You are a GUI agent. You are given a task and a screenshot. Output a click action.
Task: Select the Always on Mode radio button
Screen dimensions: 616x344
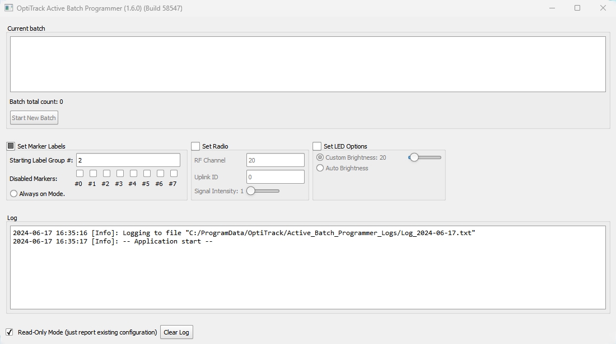coord(14,194)
